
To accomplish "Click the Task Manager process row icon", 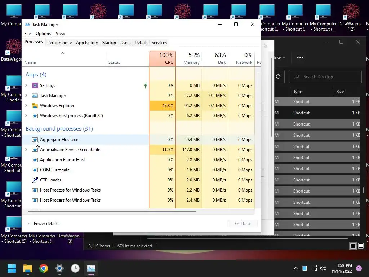I will pos(35,96).
